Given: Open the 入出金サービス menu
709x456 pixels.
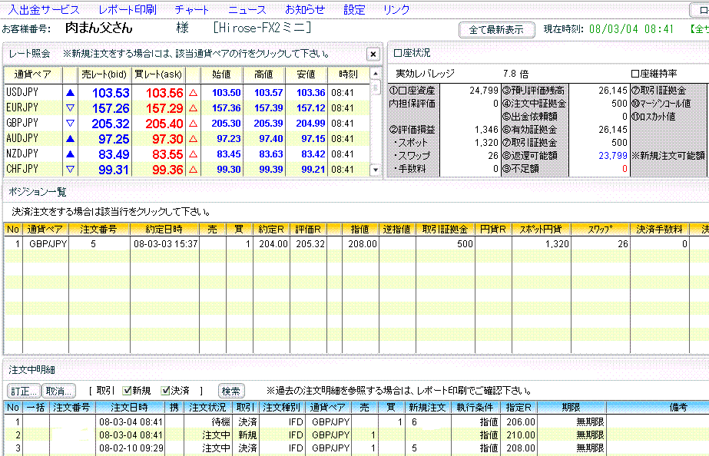Looking at the screenshot, I should (x=44, y=10).
